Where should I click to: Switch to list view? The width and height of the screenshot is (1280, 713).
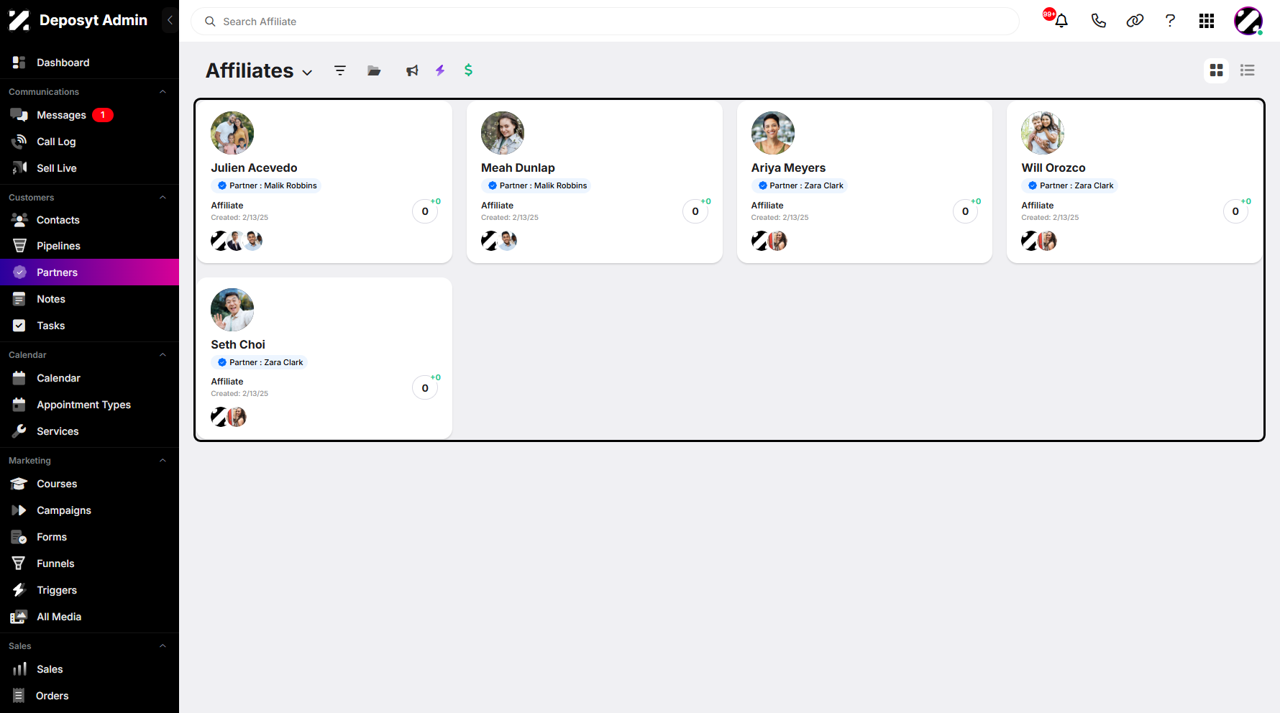1248,70
